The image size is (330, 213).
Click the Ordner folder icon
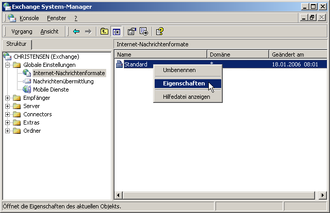[17, 131]
